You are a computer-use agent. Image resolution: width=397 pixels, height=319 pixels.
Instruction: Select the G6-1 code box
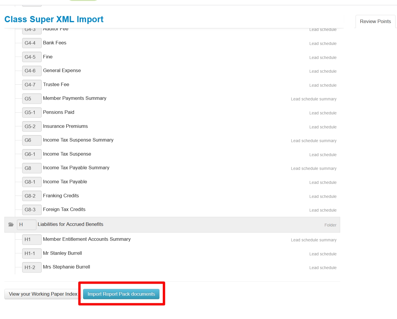point(32,154)
